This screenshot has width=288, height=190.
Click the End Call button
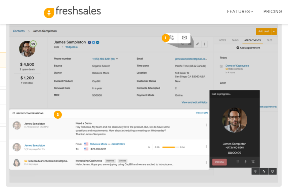coord(219,162)
